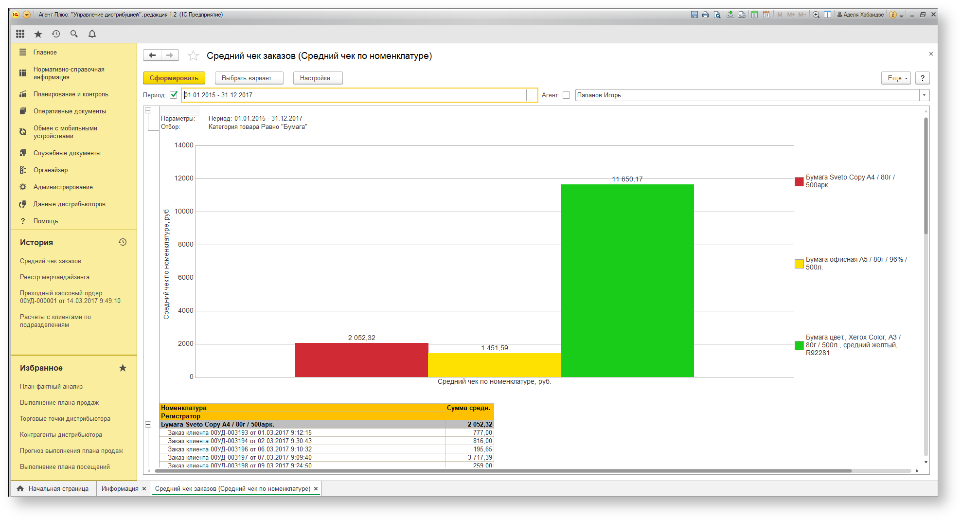Open Реестр мерчандайзинга history link
This screenshot has width=961, height=520.
[x=54, y=277]
